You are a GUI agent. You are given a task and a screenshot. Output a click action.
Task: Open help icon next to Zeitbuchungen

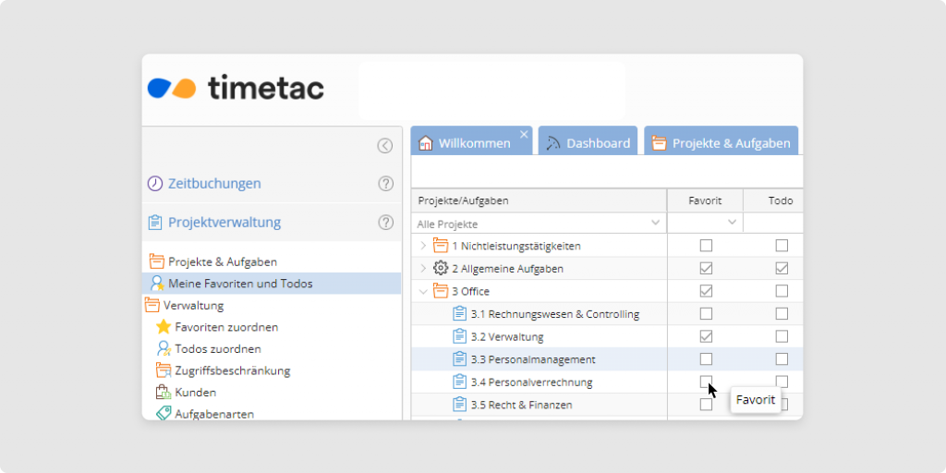385,184
